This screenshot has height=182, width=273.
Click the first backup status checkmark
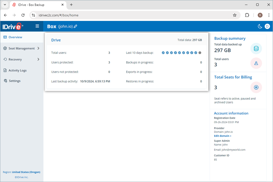pyautogui.click(x=163, y=52)
